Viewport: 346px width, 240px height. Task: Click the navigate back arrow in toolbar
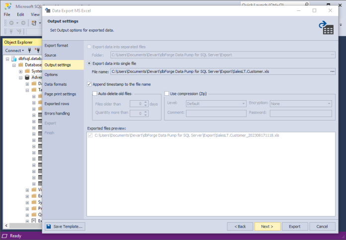(10, 23)
